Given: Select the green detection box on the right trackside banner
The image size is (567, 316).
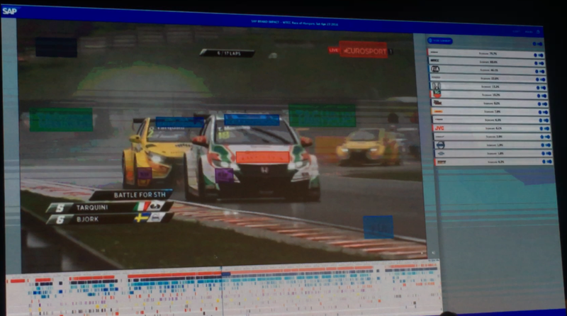Looking at the screenshot, I should [x=322, y=115].
